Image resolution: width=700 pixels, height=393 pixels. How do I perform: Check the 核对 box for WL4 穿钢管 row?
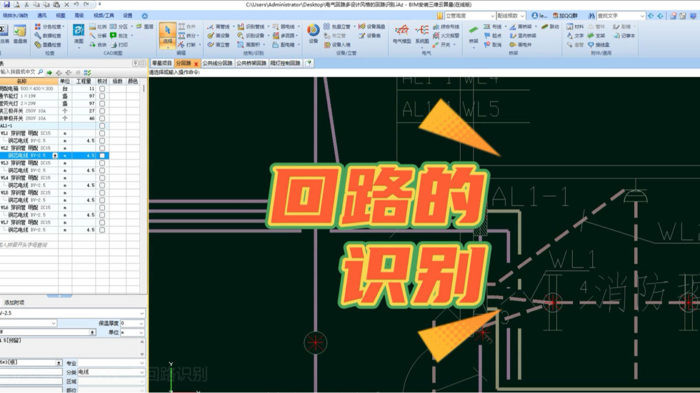point(102,178)
